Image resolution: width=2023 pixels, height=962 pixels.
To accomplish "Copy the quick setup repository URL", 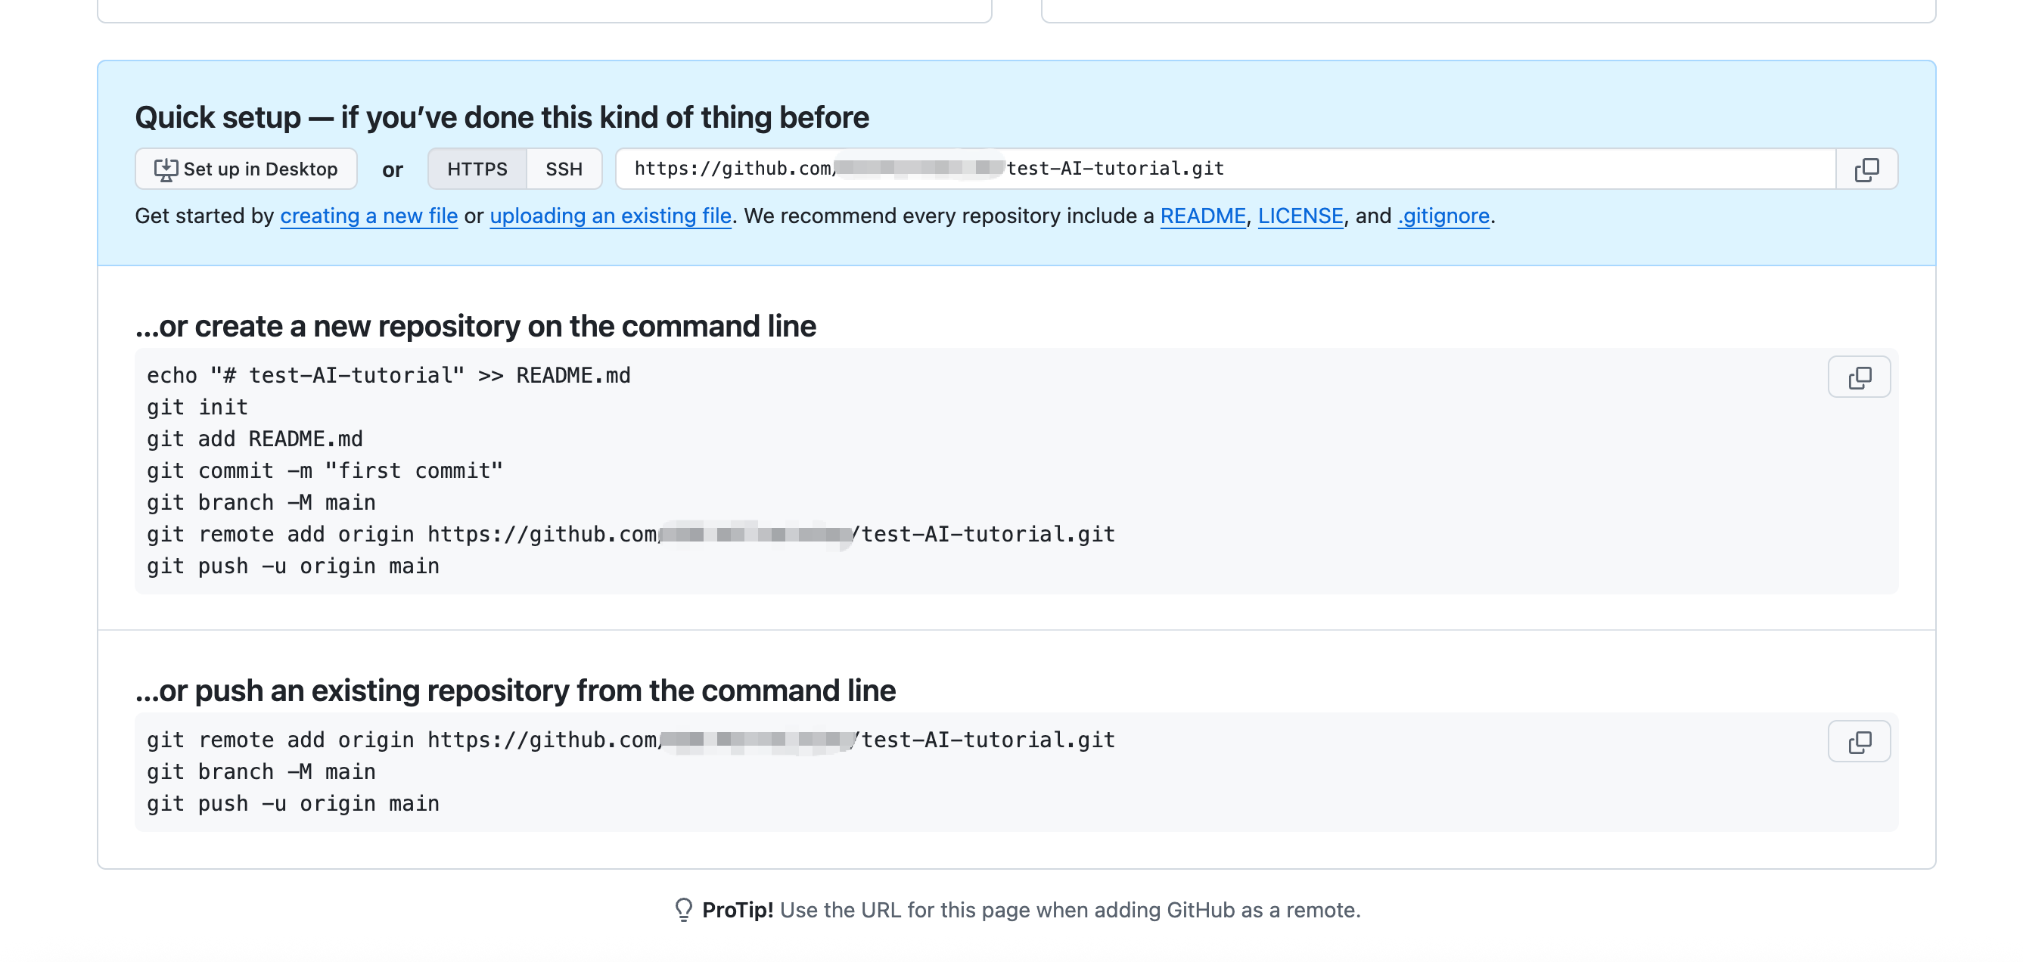I will click(x=1866, y=169).
